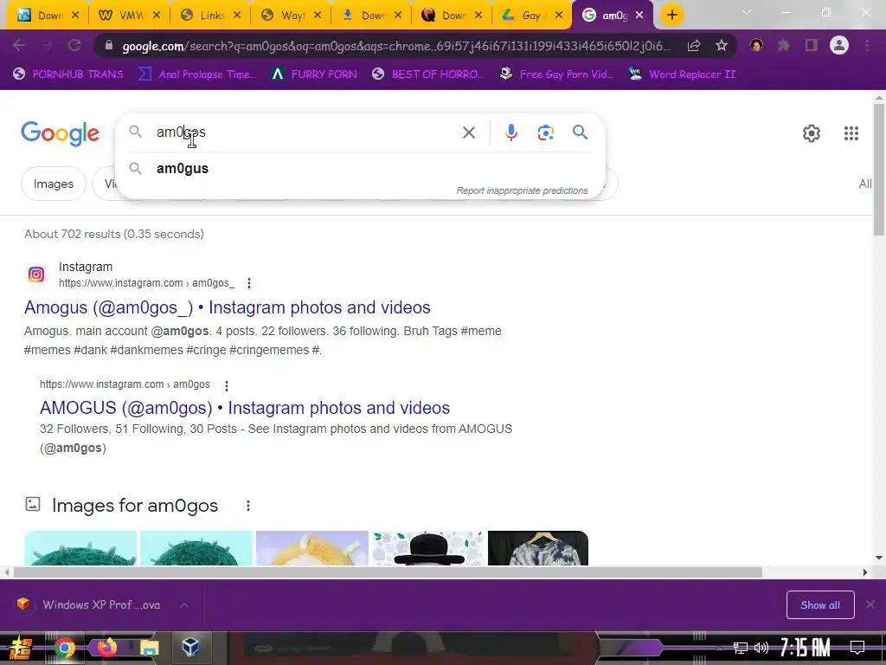
Task: Switch to the Links tab
Action: 210,16
